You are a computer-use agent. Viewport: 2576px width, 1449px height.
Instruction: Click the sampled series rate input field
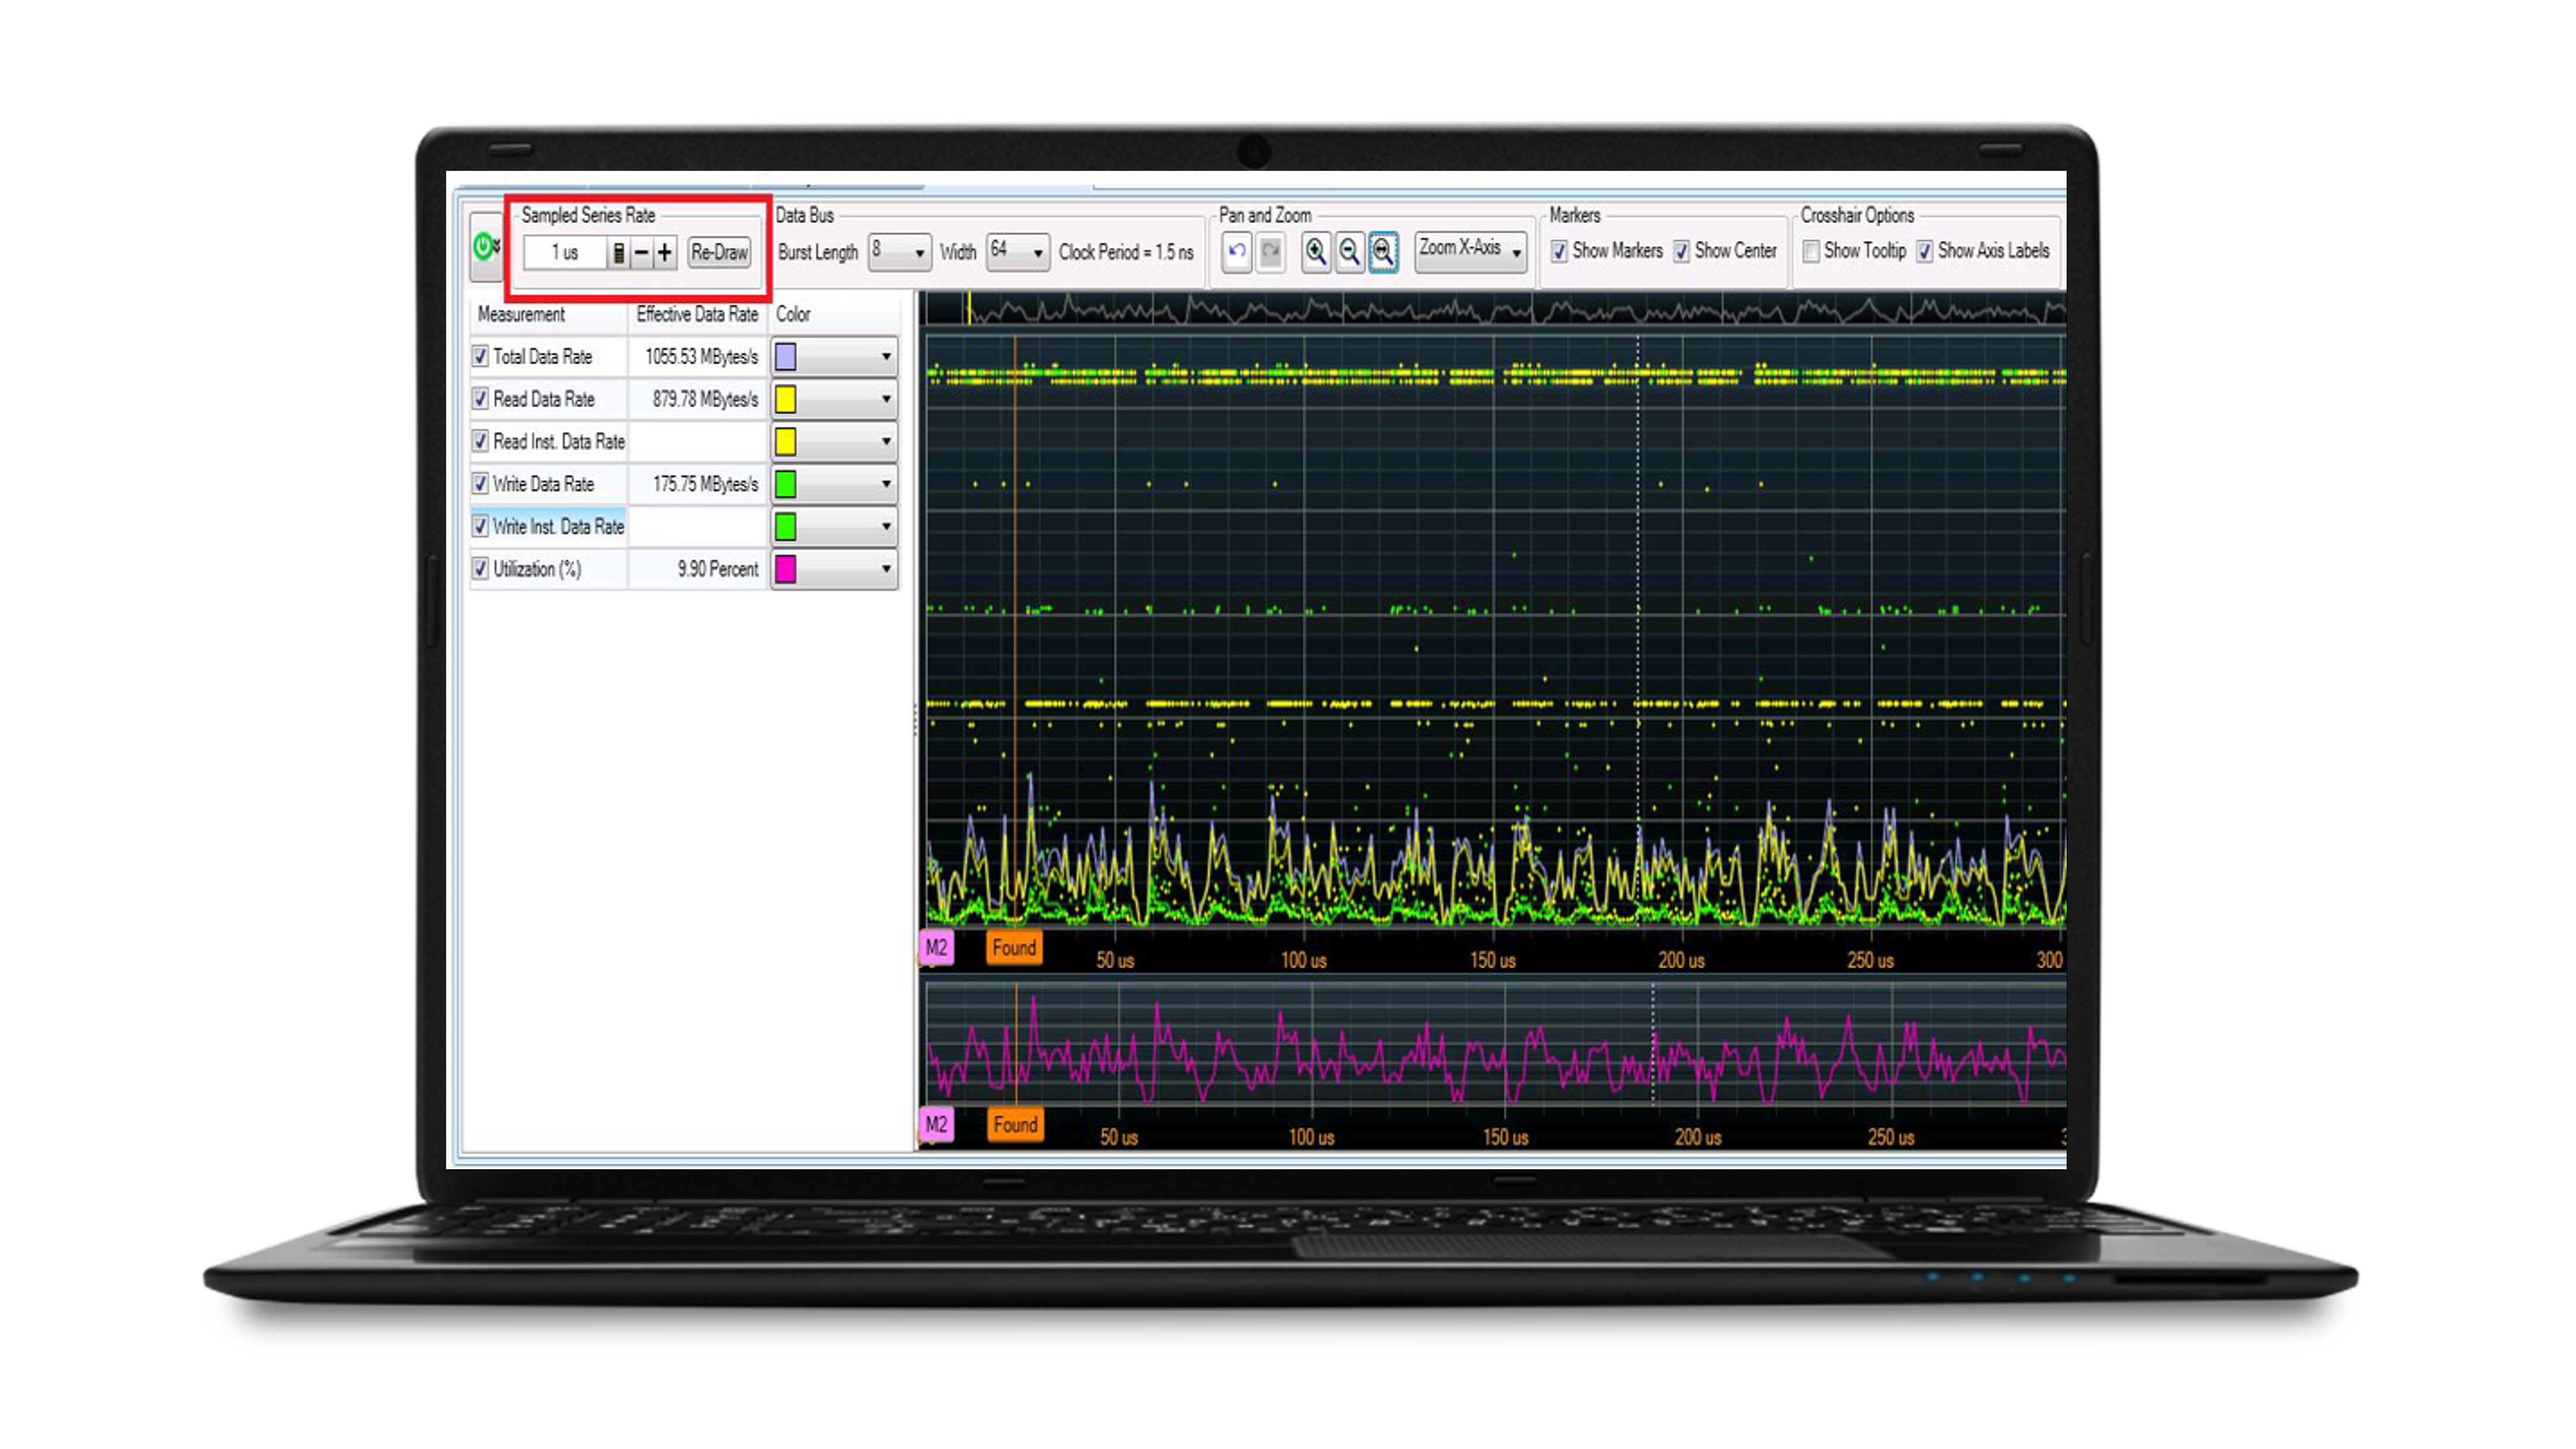tap(565, 253)
